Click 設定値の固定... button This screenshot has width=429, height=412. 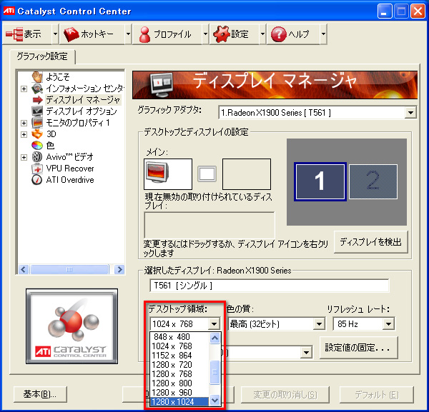[358, 348]
